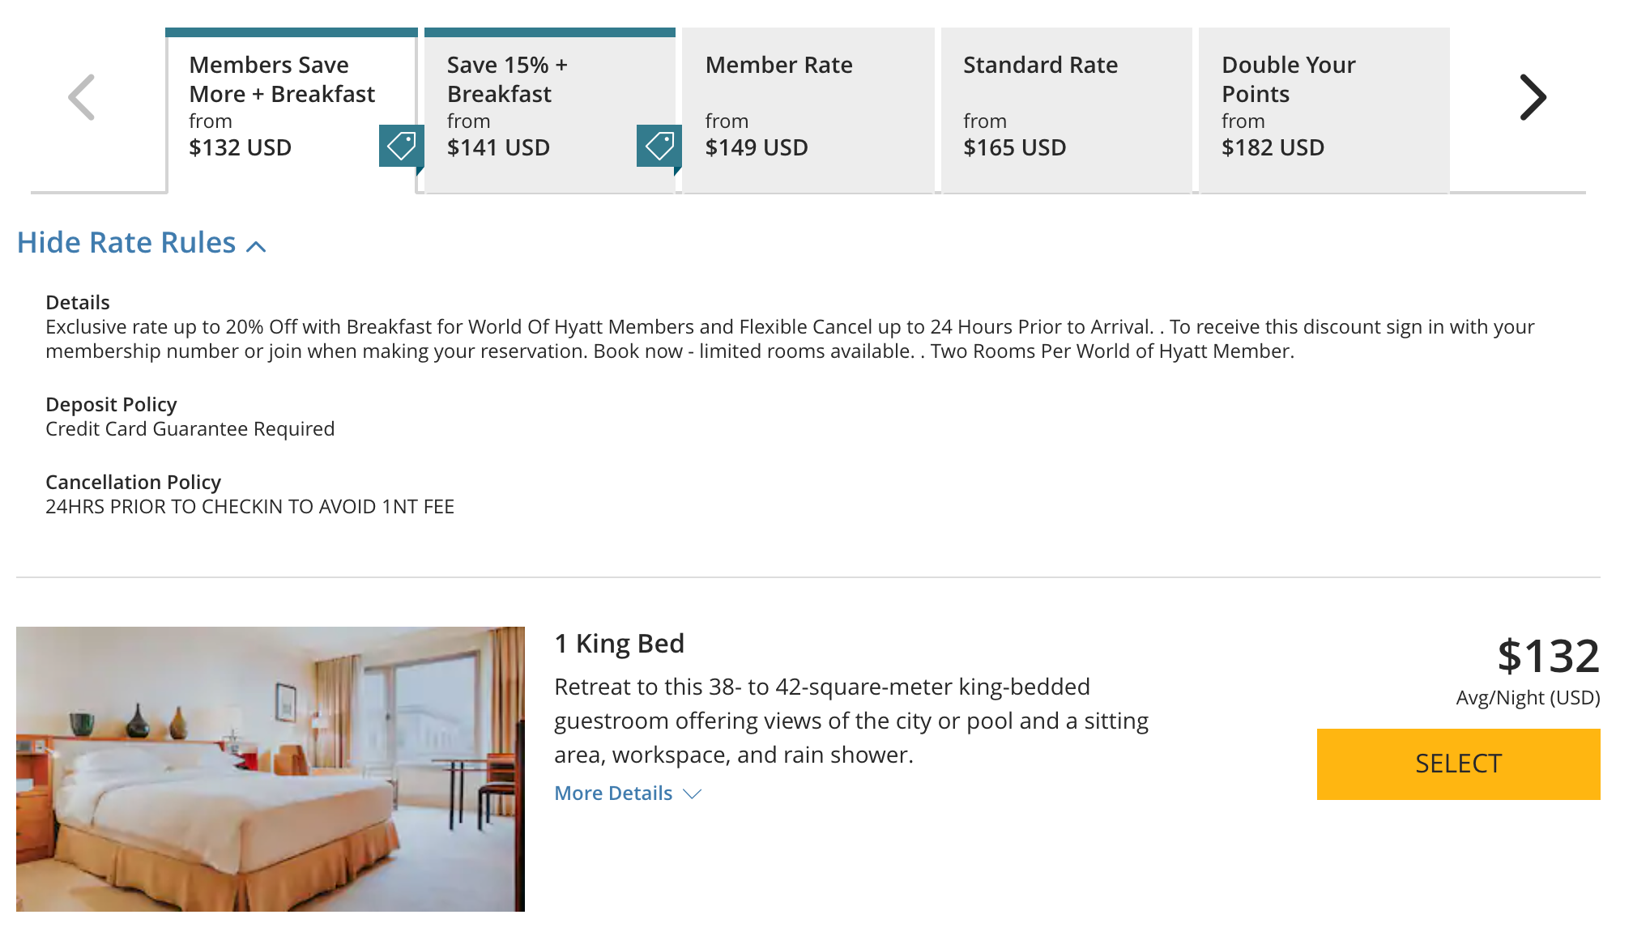Click tag icon on Save 15% + Breakfast tab
Screen dimensions: 1633x936
[658, 147]
